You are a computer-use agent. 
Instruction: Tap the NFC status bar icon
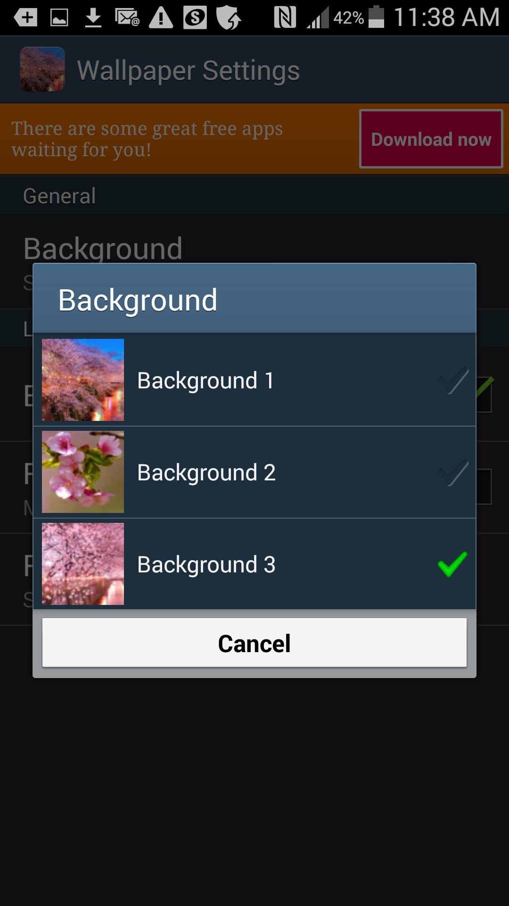285,17
